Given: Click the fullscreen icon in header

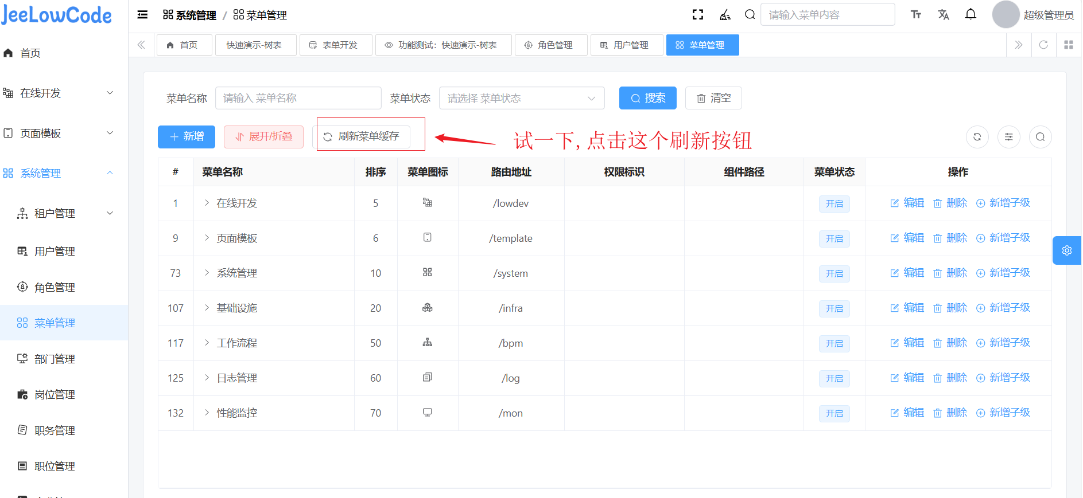Looking at the screenshot, I should [x=698, y=15].
